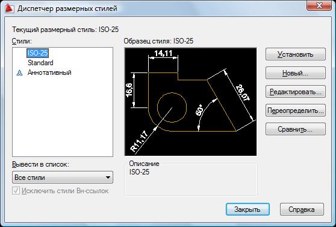Click the Образец стиля: ISO-25 label
The width and height of the screenshot is (336, 227).
(158, 41)
